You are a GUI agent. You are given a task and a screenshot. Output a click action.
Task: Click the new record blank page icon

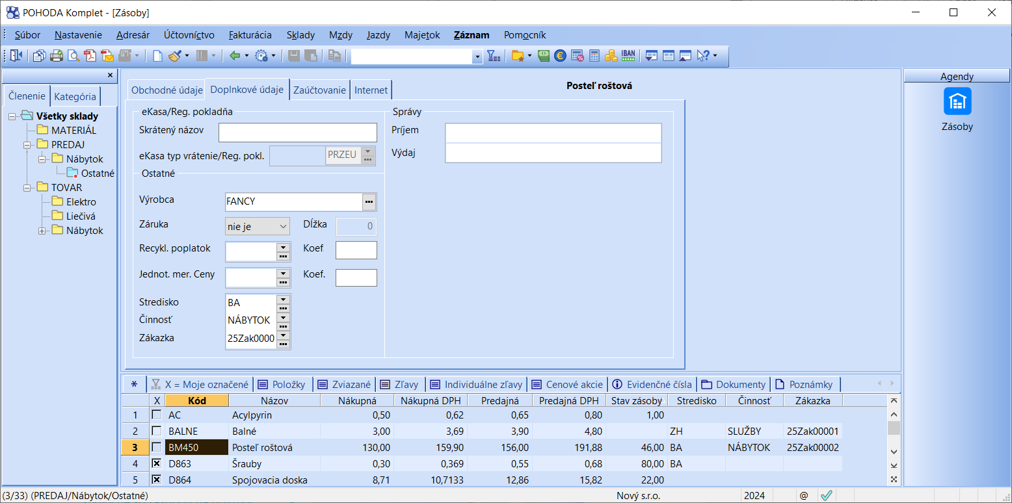coord(157,56)
